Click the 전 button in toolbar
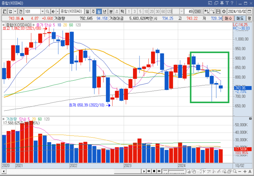The height and width of the screenshot is (176, 254). (x=21, y=12)
